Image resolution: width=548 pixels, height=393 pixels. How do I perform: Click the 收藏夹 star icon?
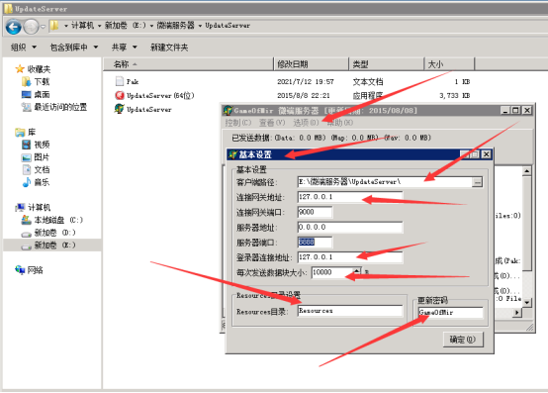click(20, 69)
